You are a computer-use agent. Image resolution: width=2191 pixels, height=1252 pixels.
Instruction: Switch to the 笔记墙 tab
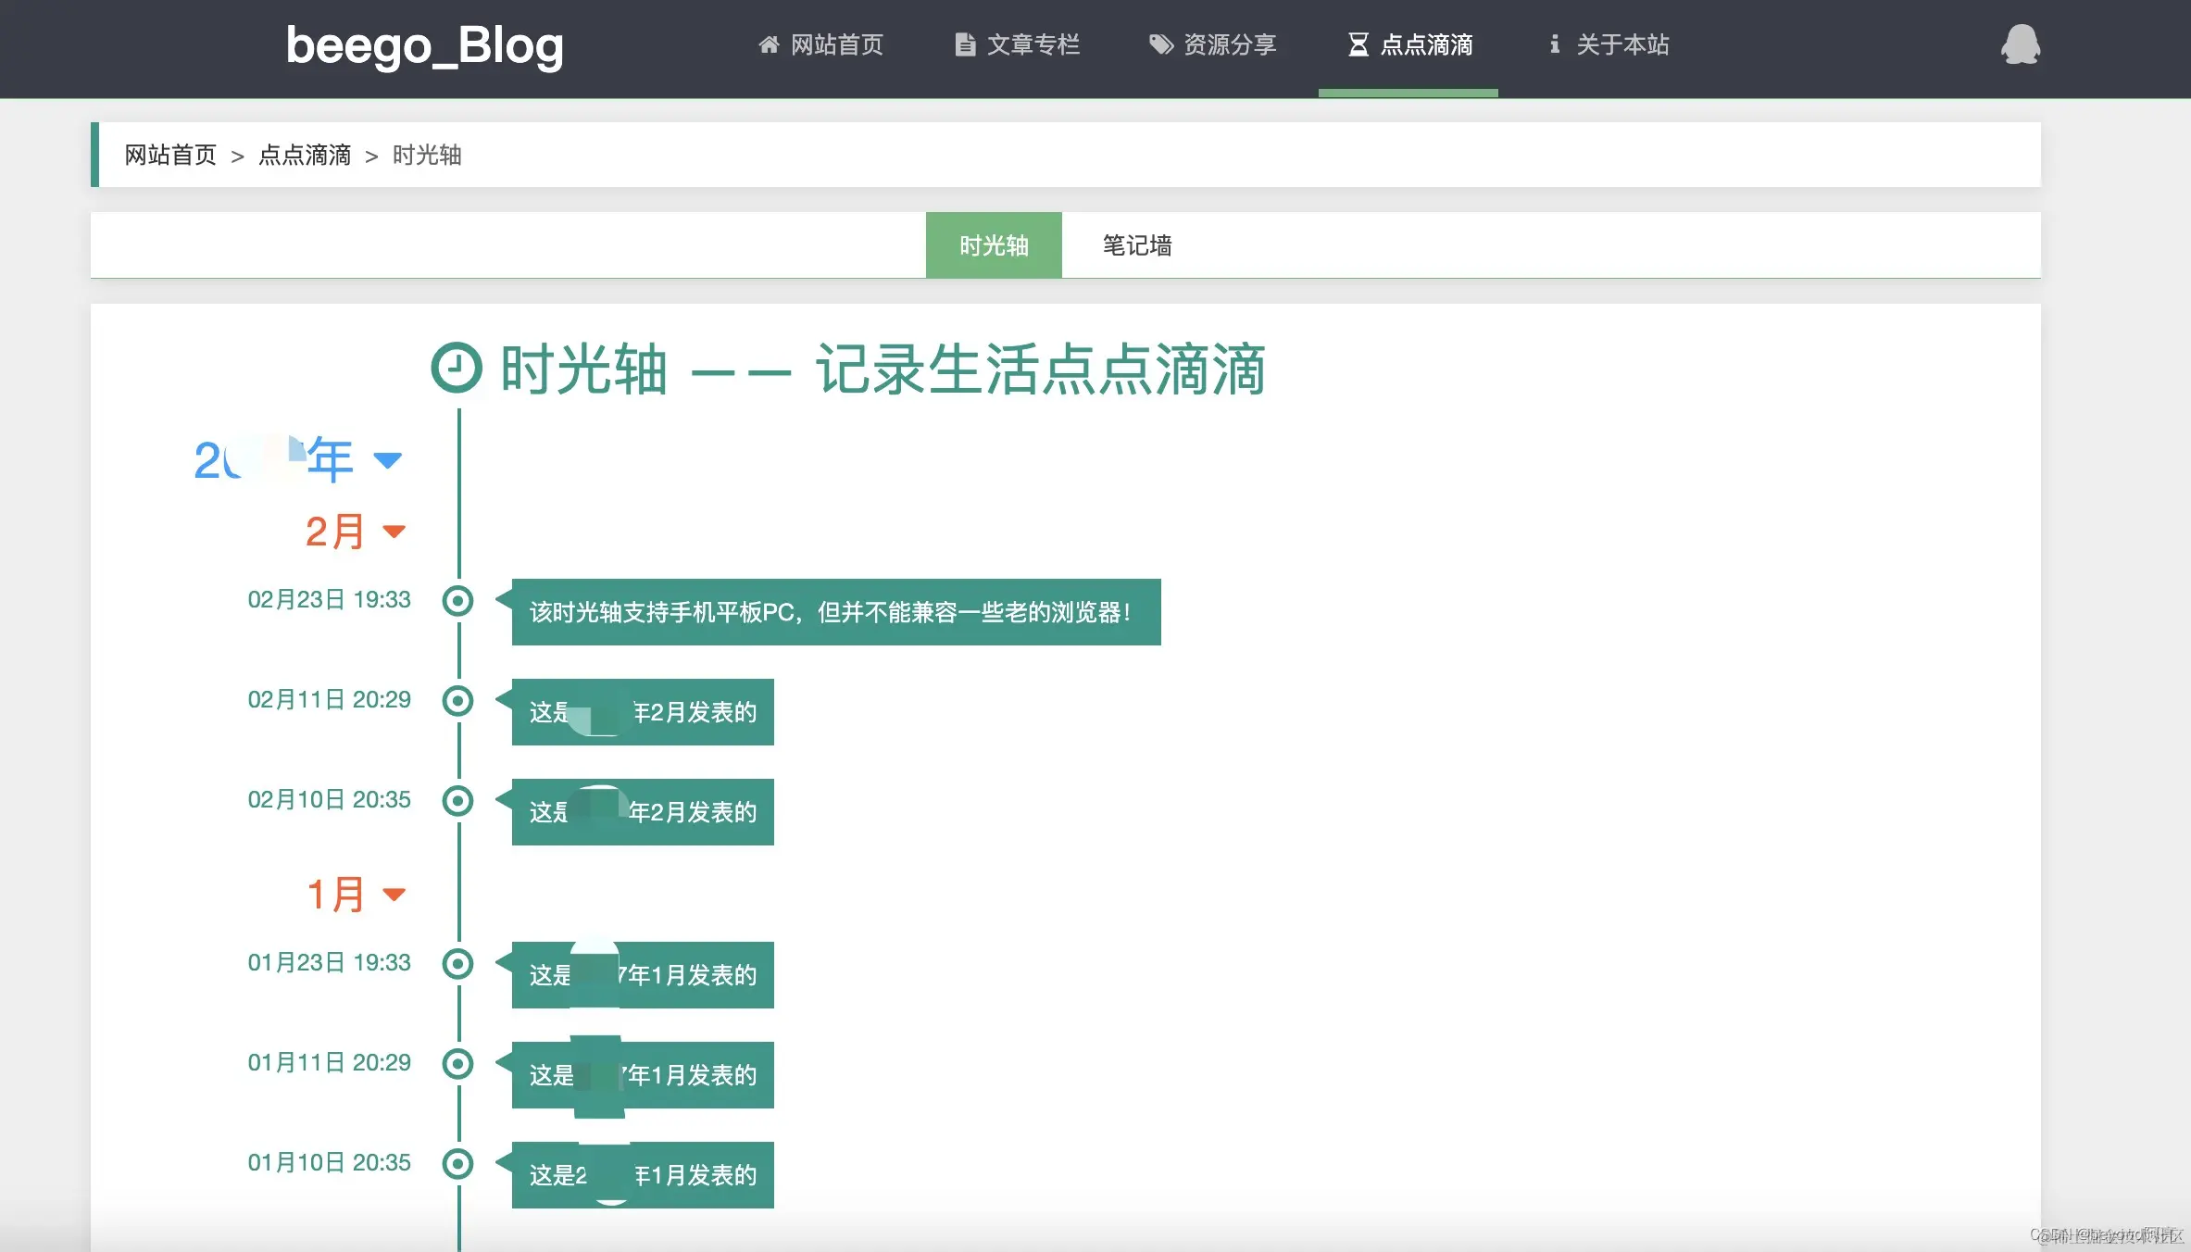coord(1137,245)
